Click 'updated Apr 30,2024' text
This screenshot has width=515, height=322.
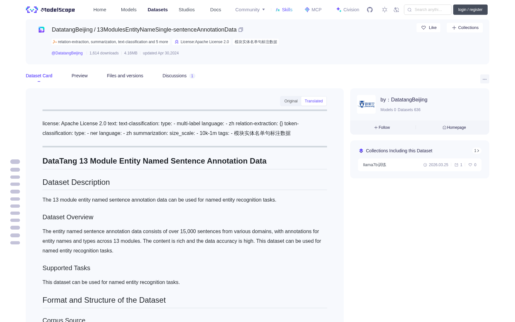click(x=161, y=53)
